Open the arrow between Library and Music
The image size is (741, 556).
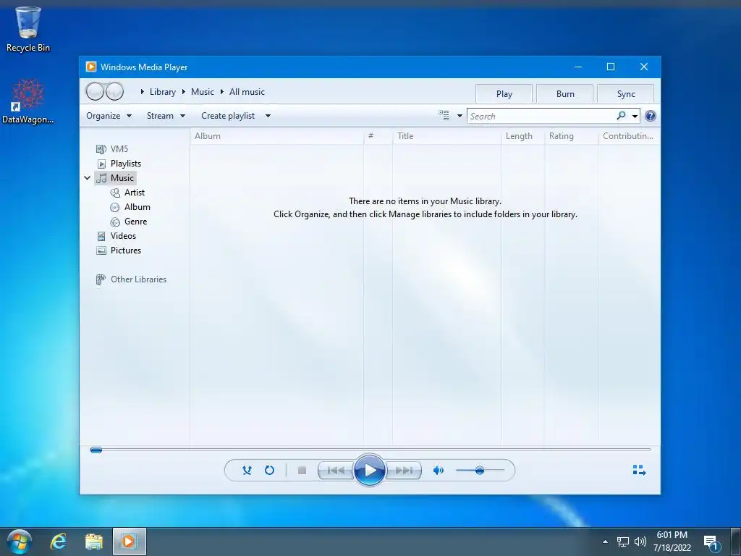coord(183,92)
